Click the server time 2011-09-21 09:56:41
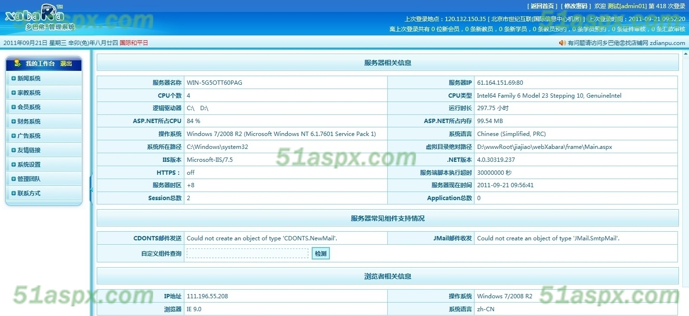689x316 pixels. click(x=505, y=185)
